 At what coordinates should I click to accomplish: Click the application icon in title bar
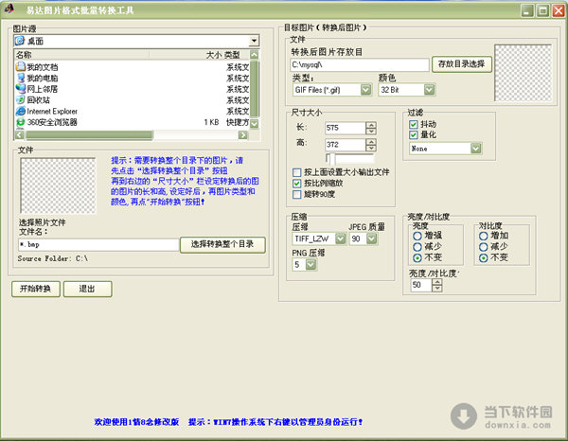[x=9, y=9]
